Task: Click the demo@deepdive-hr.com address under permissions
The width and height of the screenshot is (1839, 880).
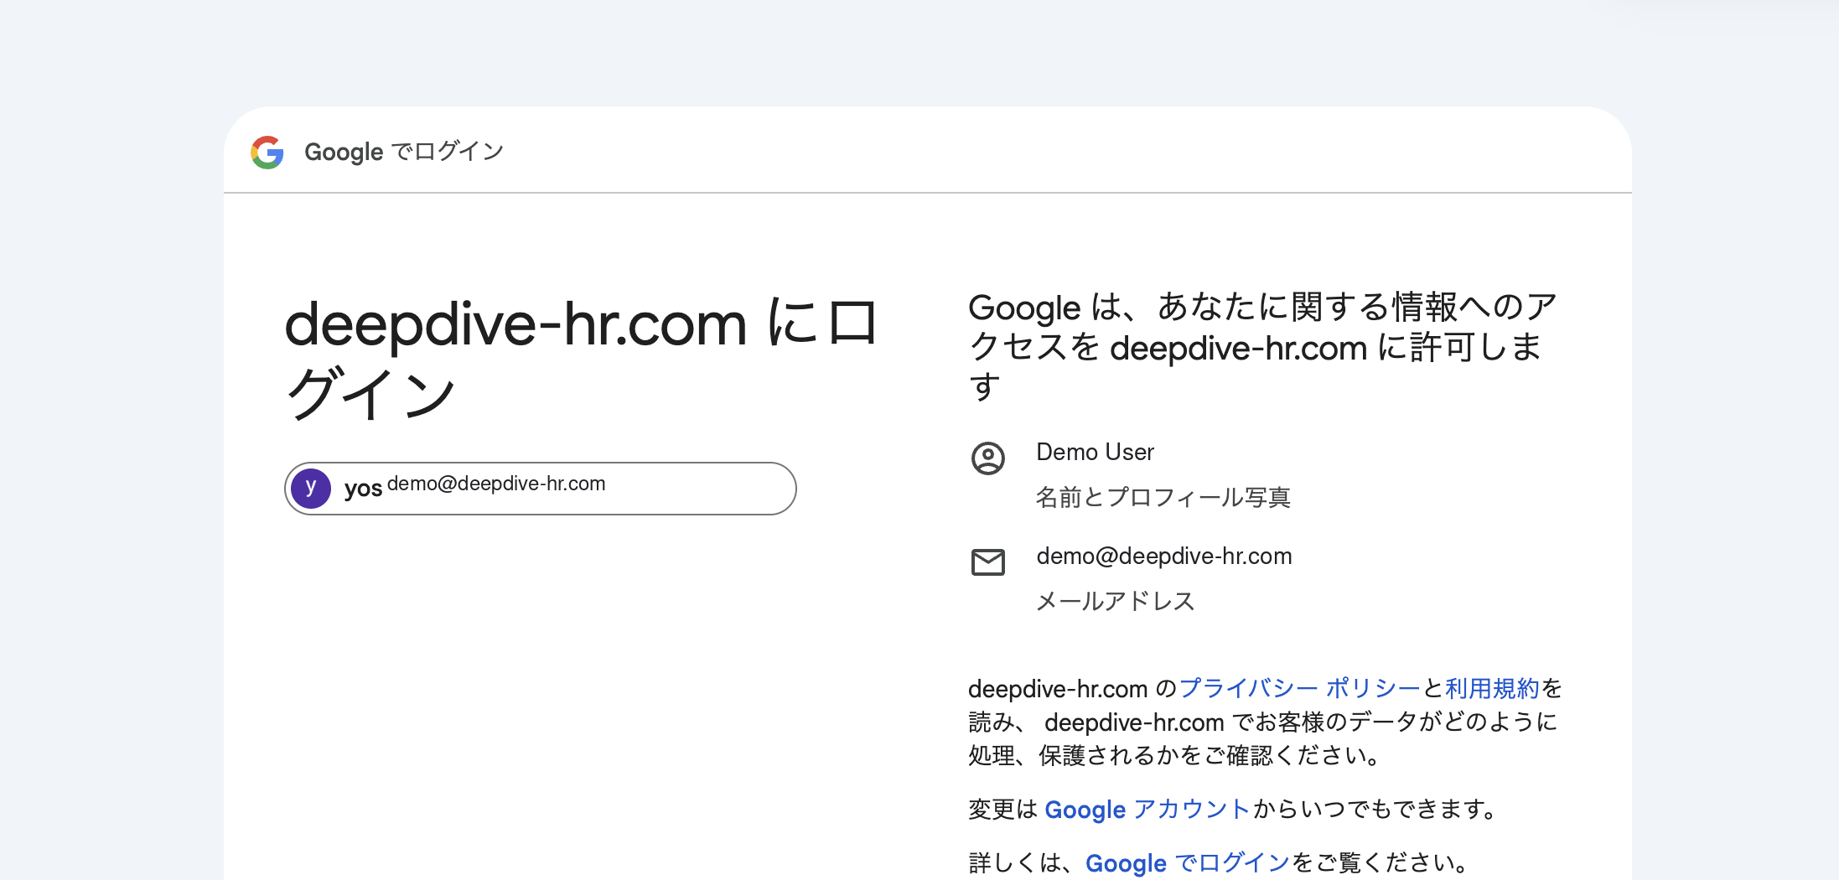Action: click(x=1164, y=556)
